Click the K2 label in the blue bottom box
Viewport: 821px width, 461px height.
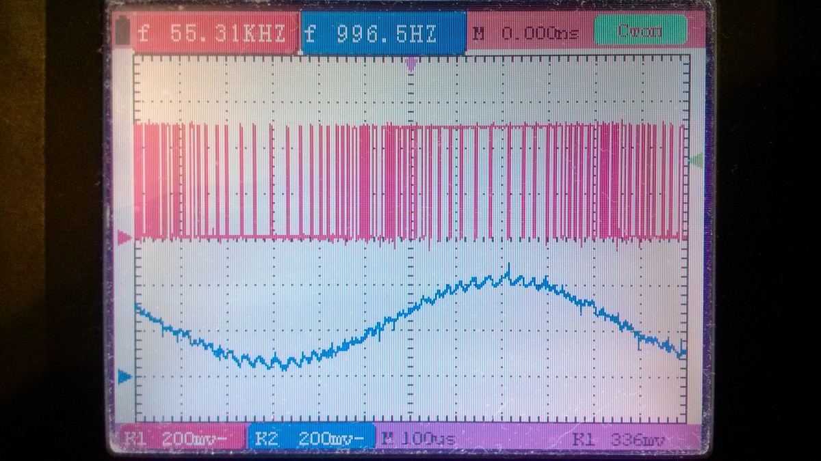[x=263, y=438]
